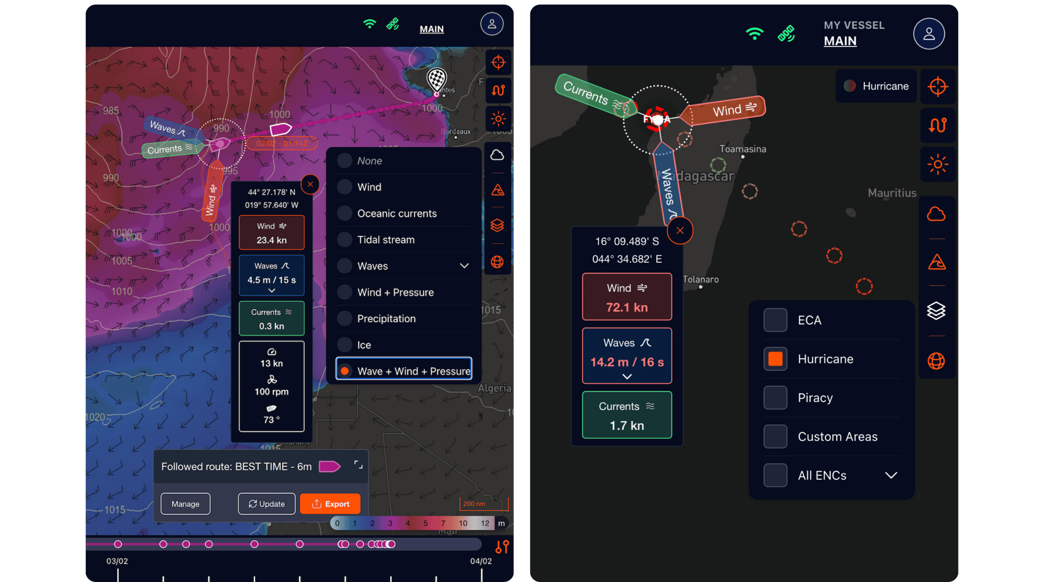Click the warning triangle icon in right panel
1044x582 pixels.
click(x=936, y=262)
